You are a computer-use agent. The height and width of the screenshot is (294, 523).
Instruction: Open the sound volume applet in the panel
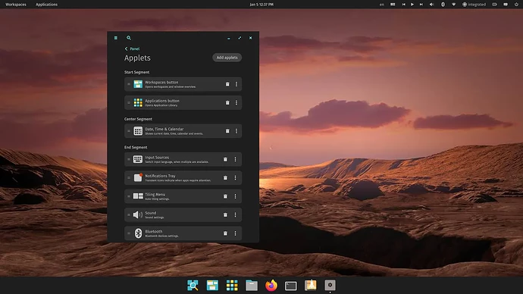pos(431,5)
